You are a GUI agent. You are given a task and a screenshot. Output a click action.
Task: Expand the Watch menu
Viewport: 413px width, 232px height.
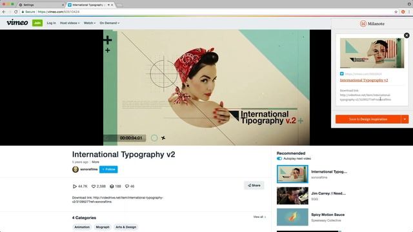coord(90,23)
